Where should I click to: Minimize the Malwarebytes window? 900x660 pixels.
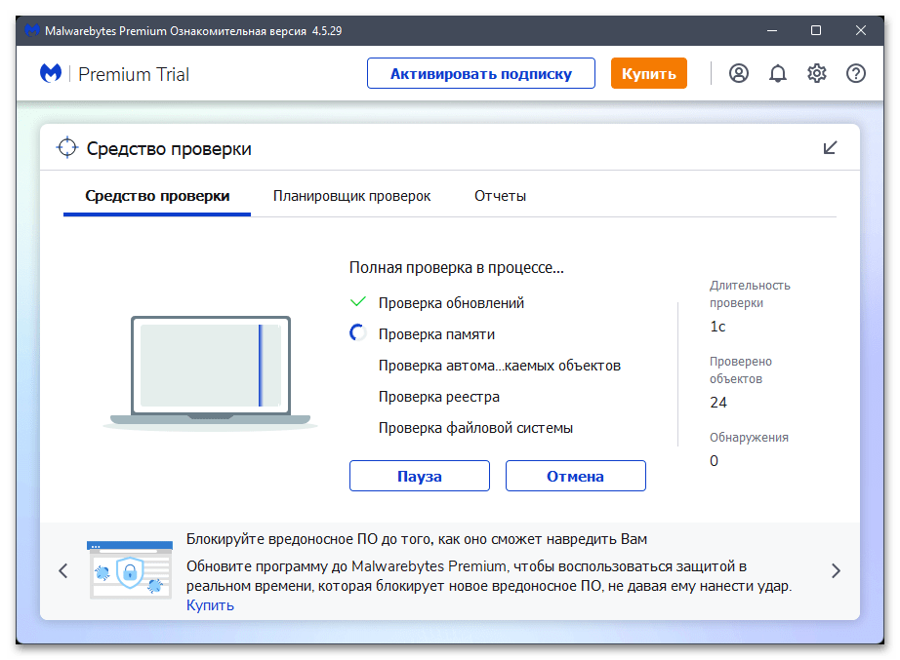[x=772, y=30]
